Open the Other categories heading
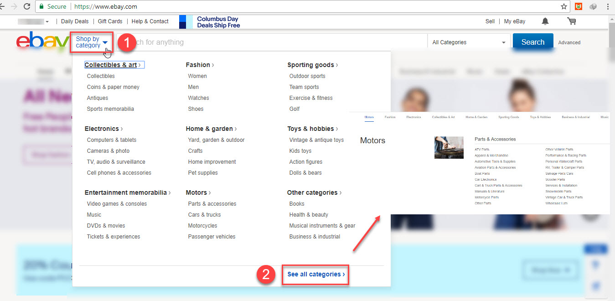This screenshot has width=615, height=301. (314, 192)
